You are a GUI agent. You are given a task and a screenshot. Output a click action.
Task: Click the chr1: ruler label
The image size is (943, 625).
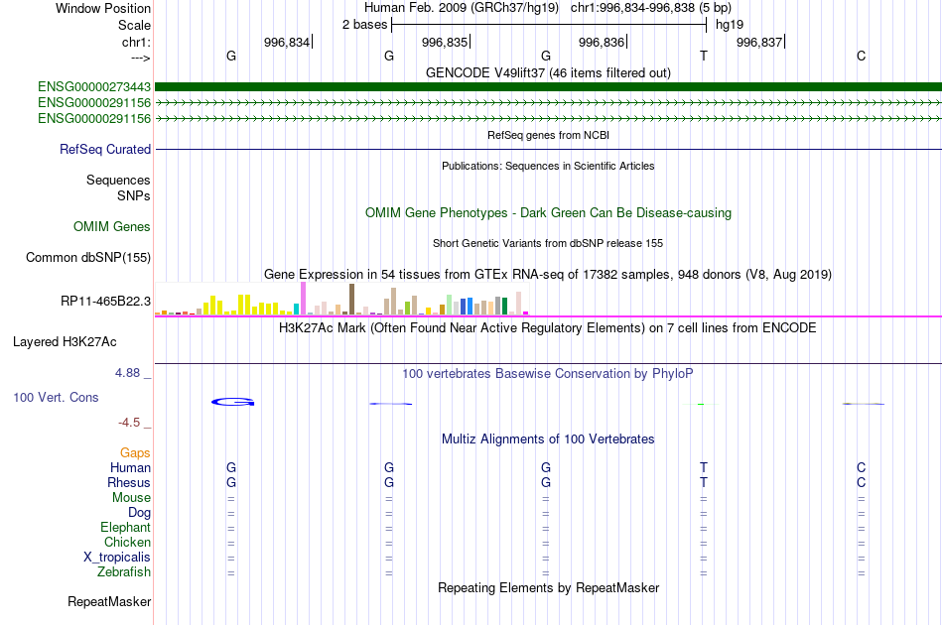(x=137, y=42)
